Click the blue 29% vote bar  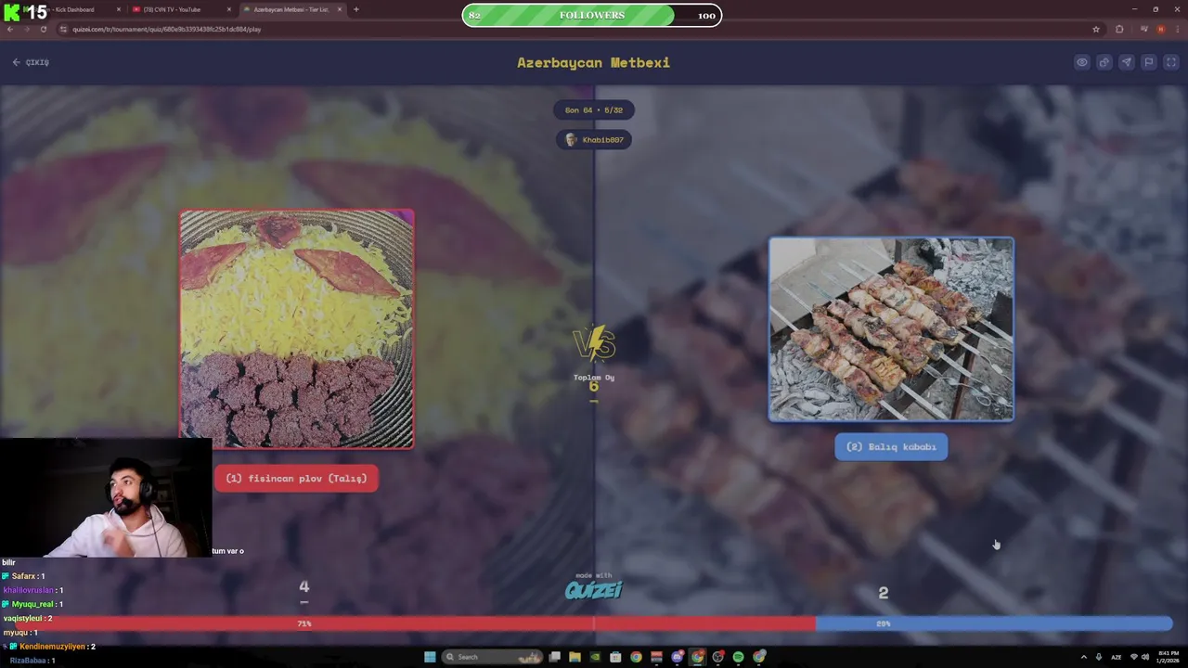click(x=994, y=624)
